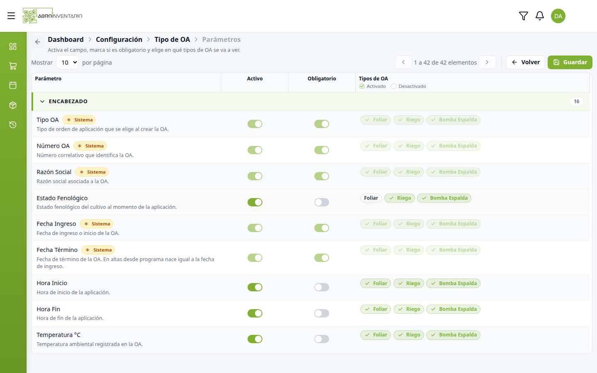597x373 pixels.
Task: Open the history clock sidebar icon
Action: click(13, 125)
